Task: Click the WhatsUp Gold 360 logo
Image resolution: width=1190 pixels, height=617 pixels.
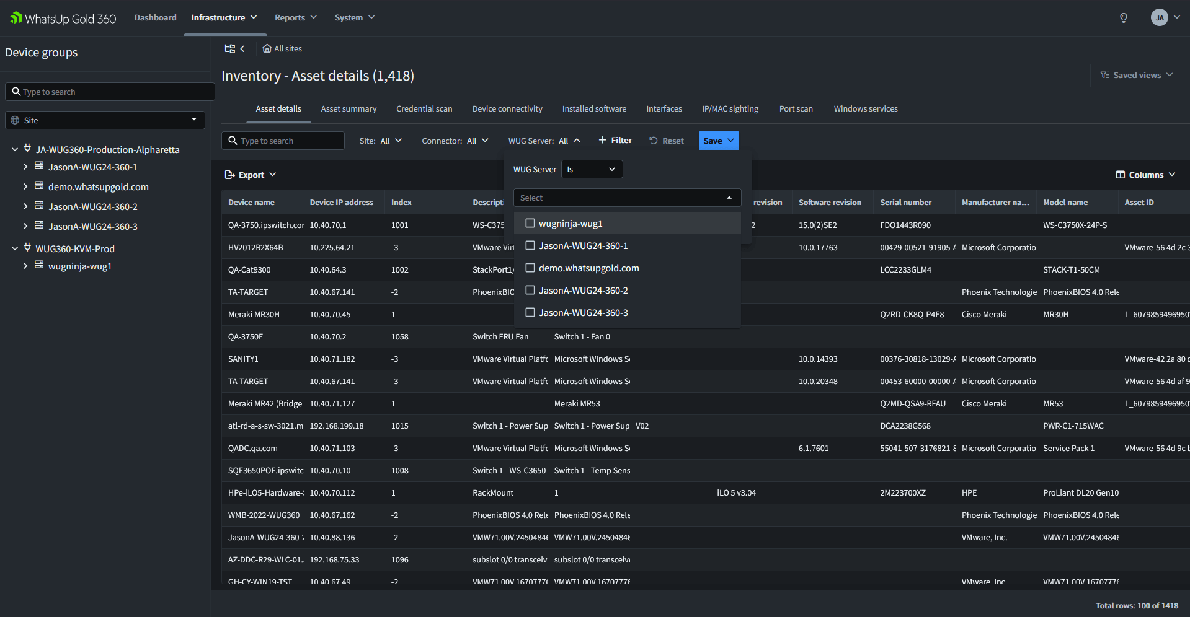Action: coord(63,18)
